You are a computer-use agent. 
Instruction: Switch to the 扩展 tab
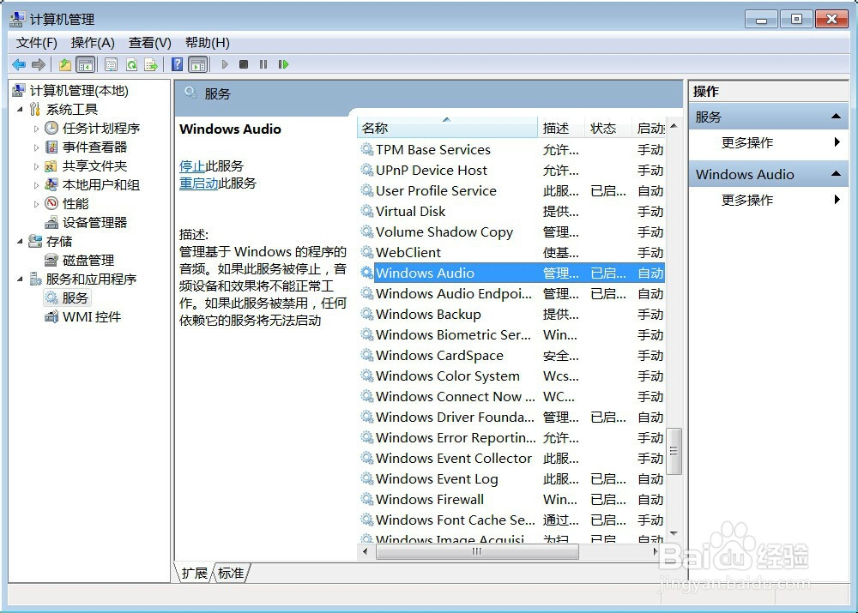[194, 573]
